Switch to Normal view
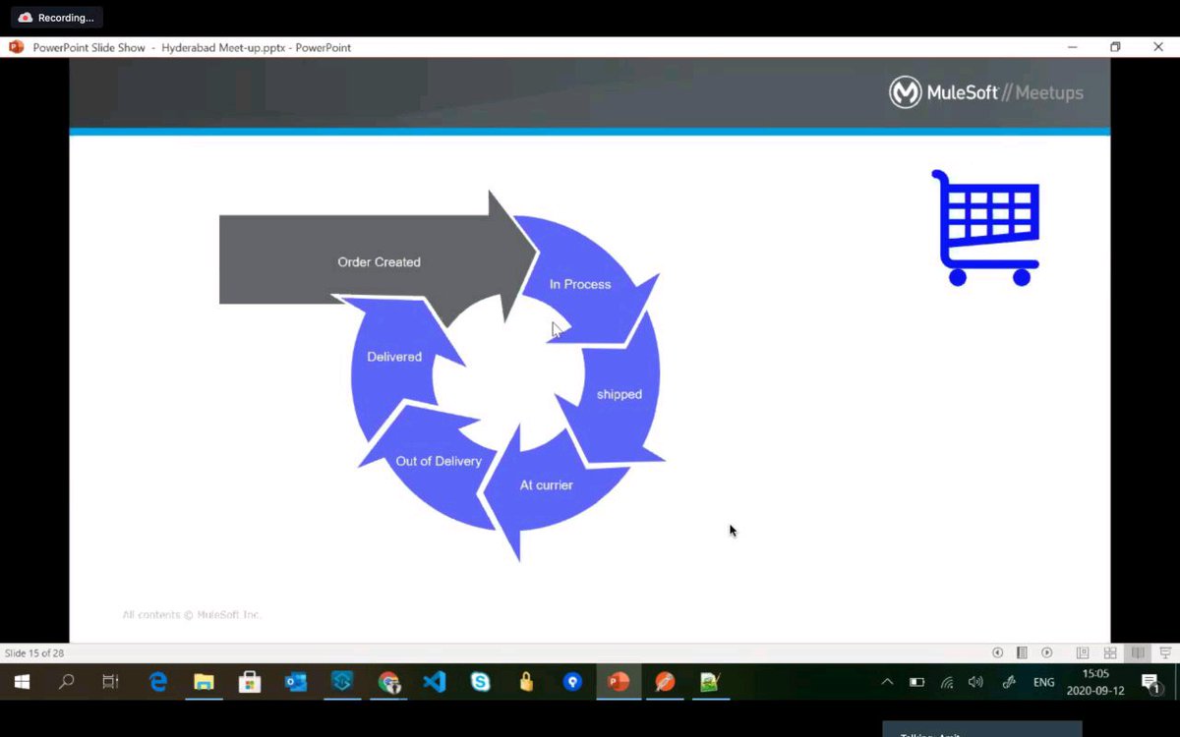The image size is (1180, 737). 1083,652
